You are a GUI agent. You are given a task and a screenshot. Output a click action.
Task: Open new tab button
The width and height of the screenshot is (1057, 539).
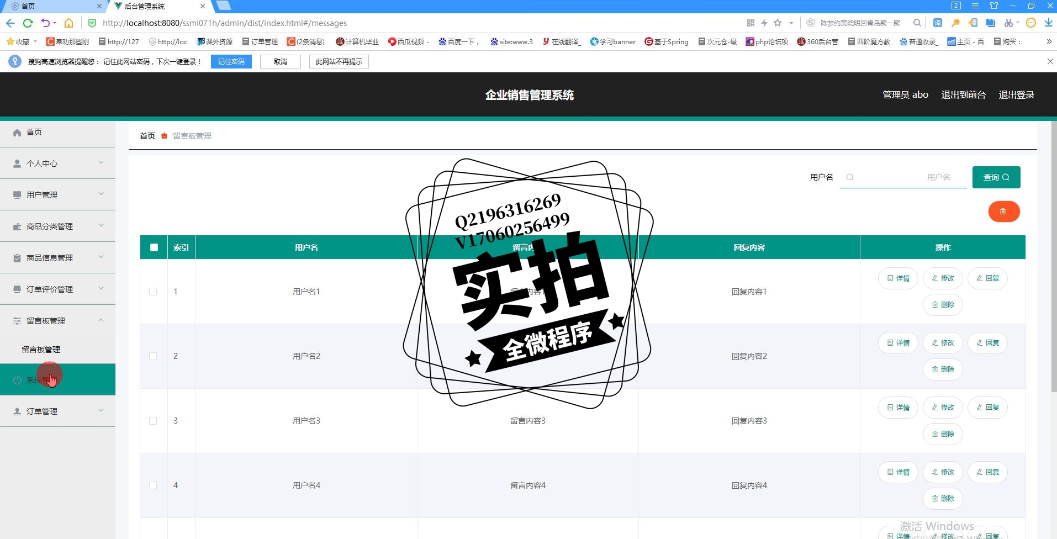coord(223,6)
